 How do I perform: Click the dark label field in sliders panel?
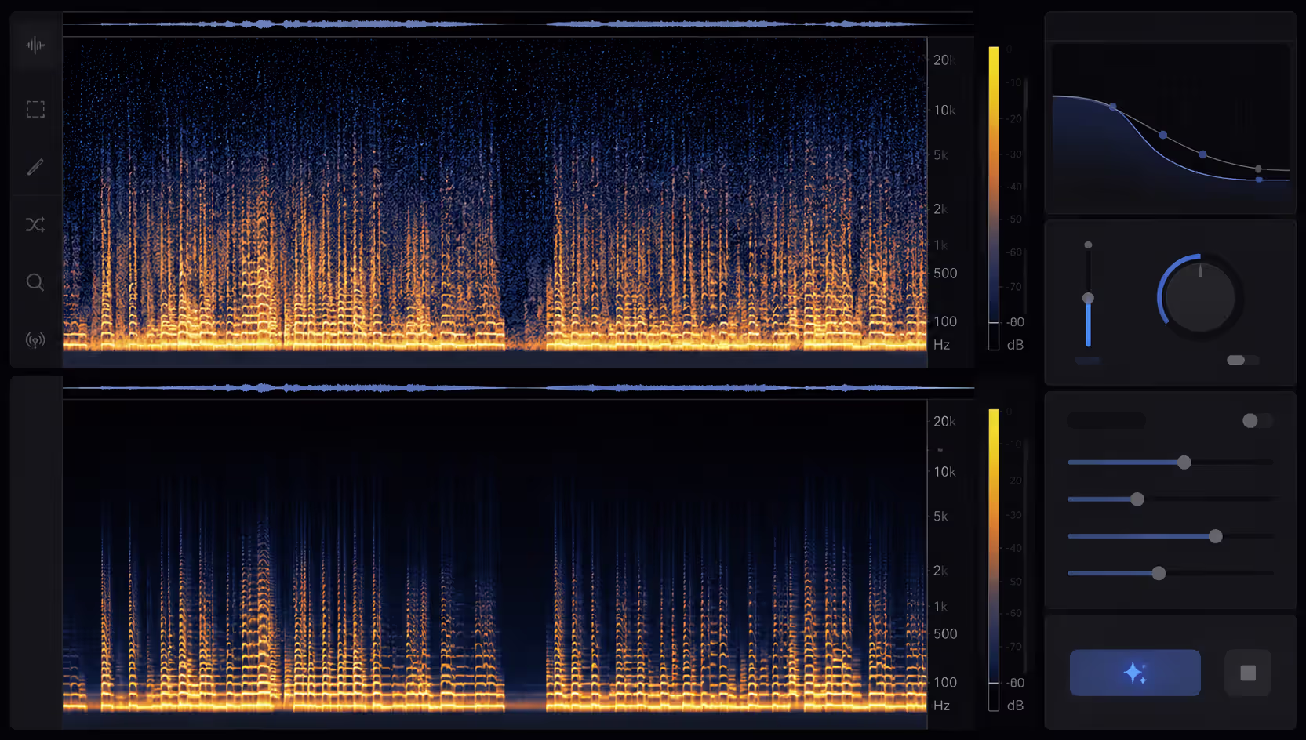coord(1106,421)
